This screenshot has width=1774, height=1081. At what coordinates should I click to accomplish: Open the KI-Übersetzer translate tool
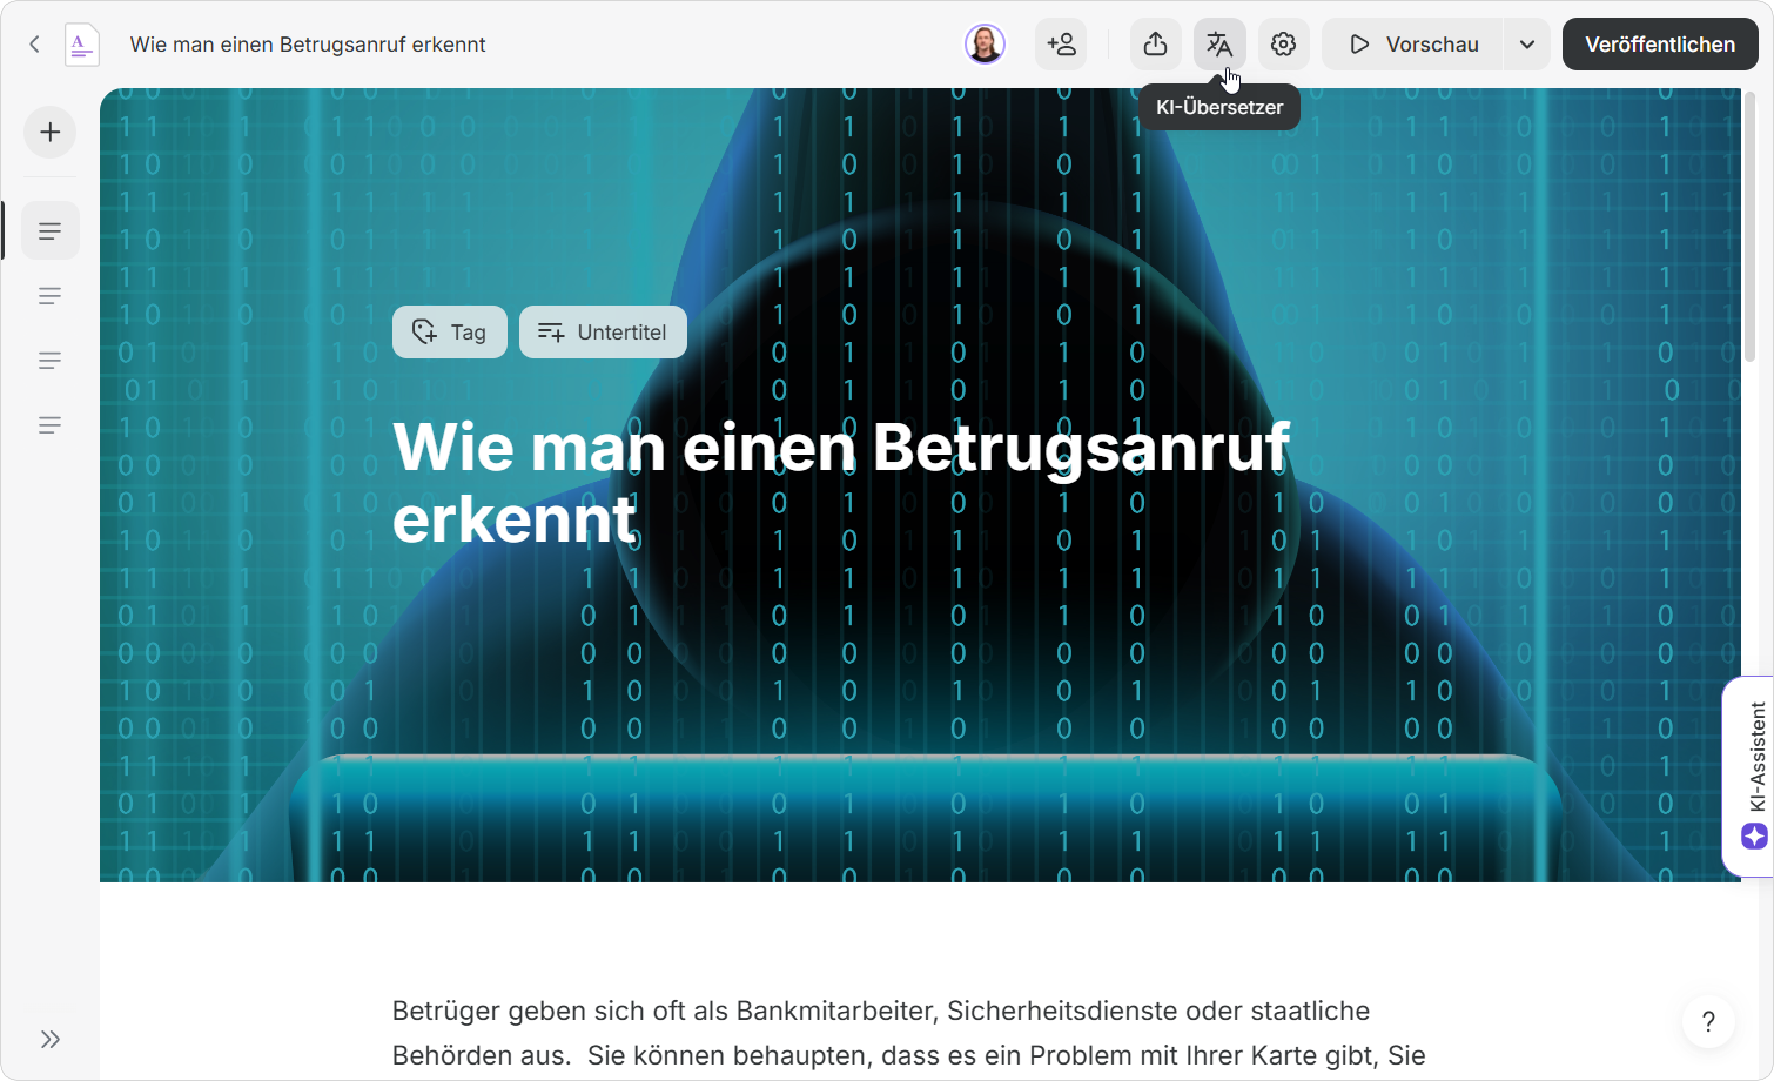(x=1219, y=45)
